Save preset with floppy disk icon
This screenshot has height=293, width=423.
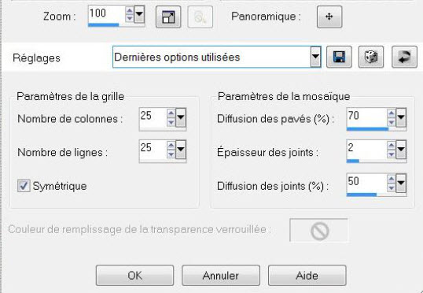pos(339,57)
